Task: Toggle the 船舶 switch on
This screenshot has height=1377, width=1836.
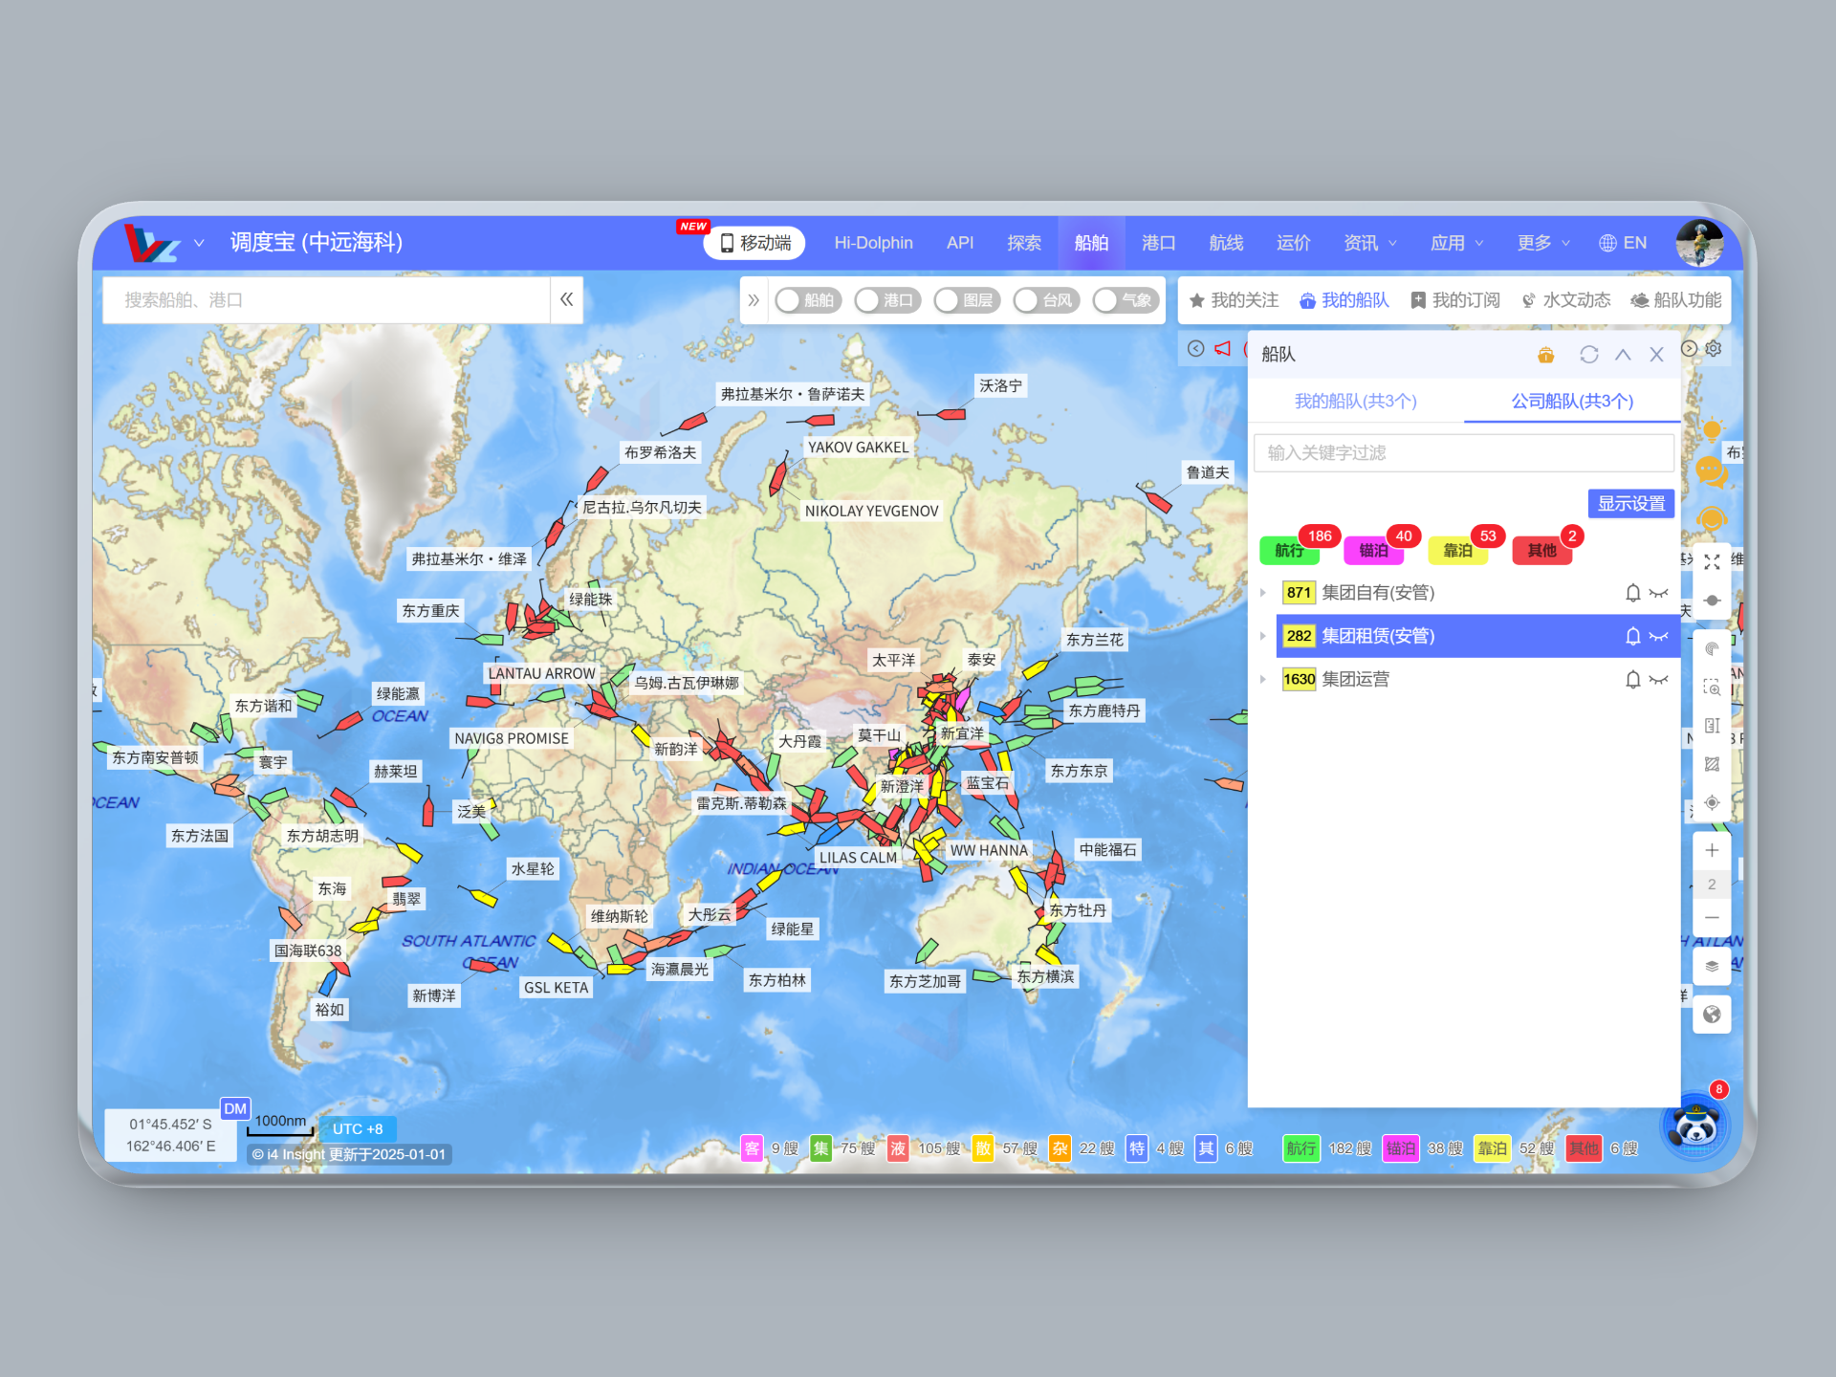Action: tap(807, 300)
